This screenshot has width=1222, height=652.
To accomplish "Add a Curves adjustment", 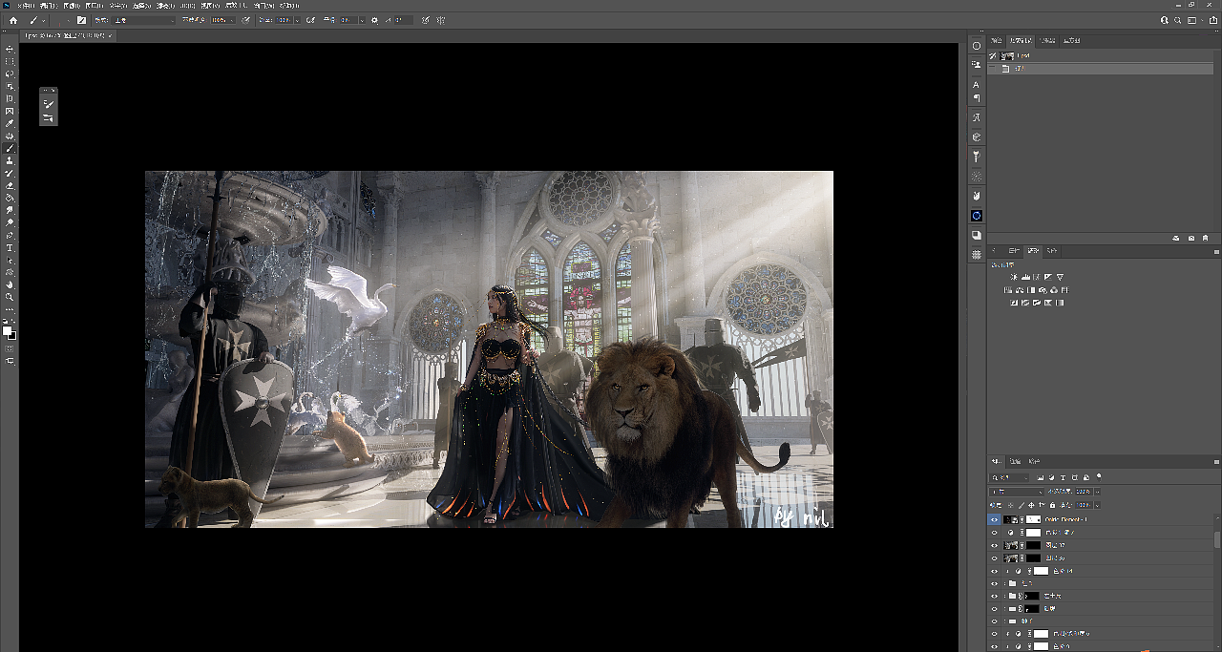I will pyautogui.click(x=1037, y=277).
